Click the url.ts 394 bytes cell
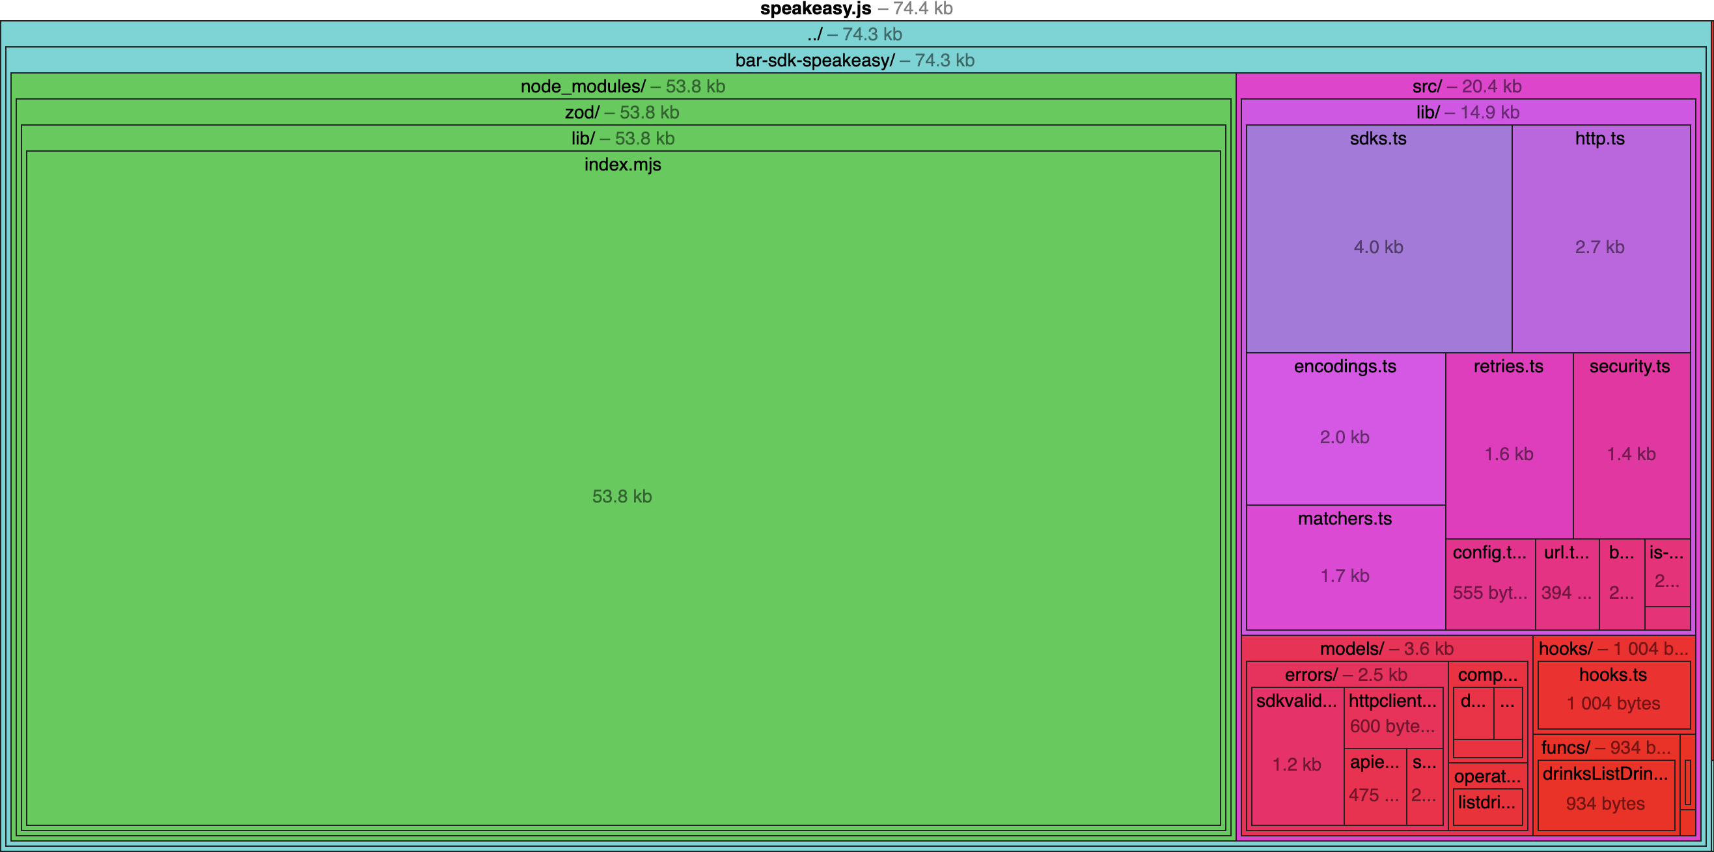This screenshot has height=852, width=1714. (1566, 585)
